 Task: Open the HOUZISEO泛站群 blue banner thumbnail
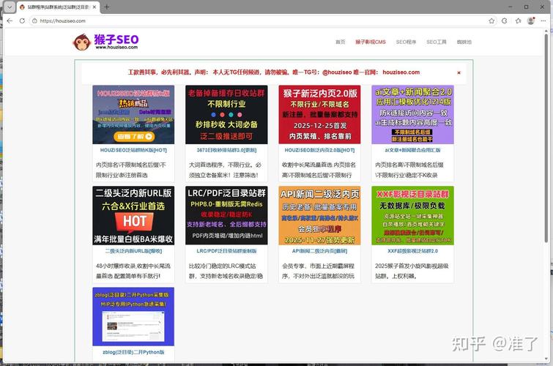pyautogui.click(x=133, y=115)
